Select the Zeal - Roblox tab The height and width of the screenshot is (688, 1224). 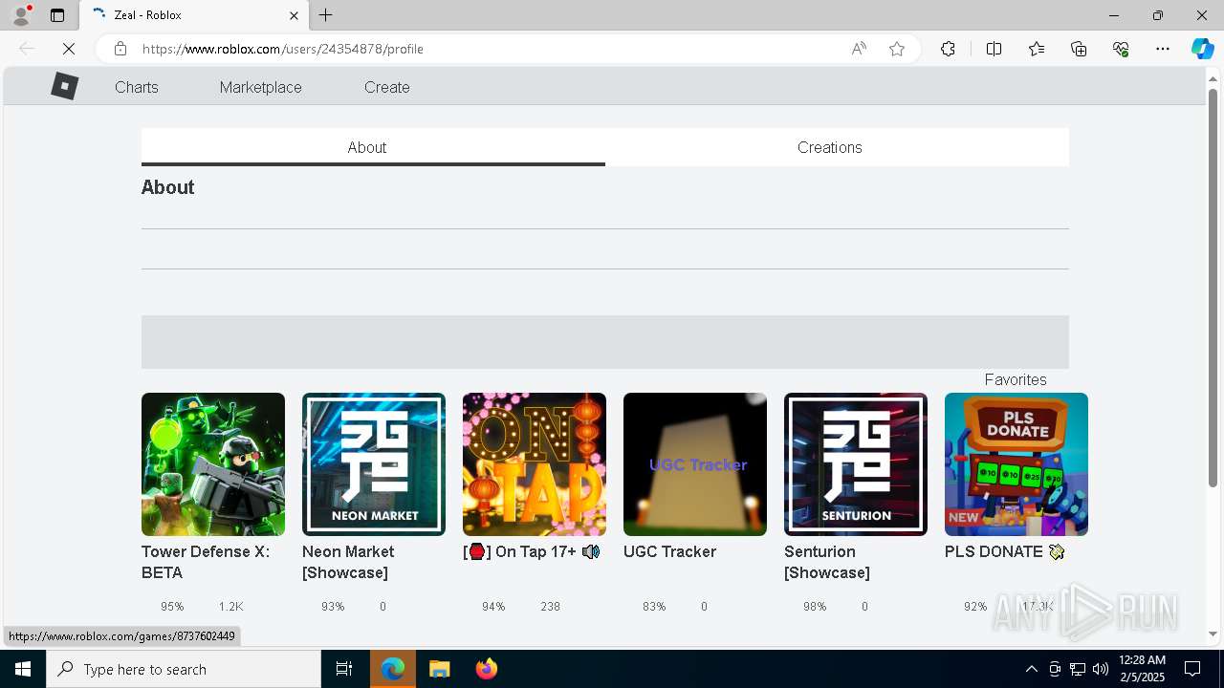[194, 15]
